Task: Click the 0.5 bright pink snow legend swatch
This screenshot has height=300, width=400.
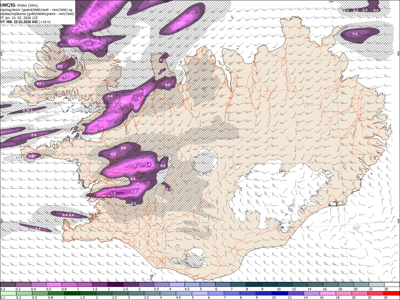Action: pos(54,285)
